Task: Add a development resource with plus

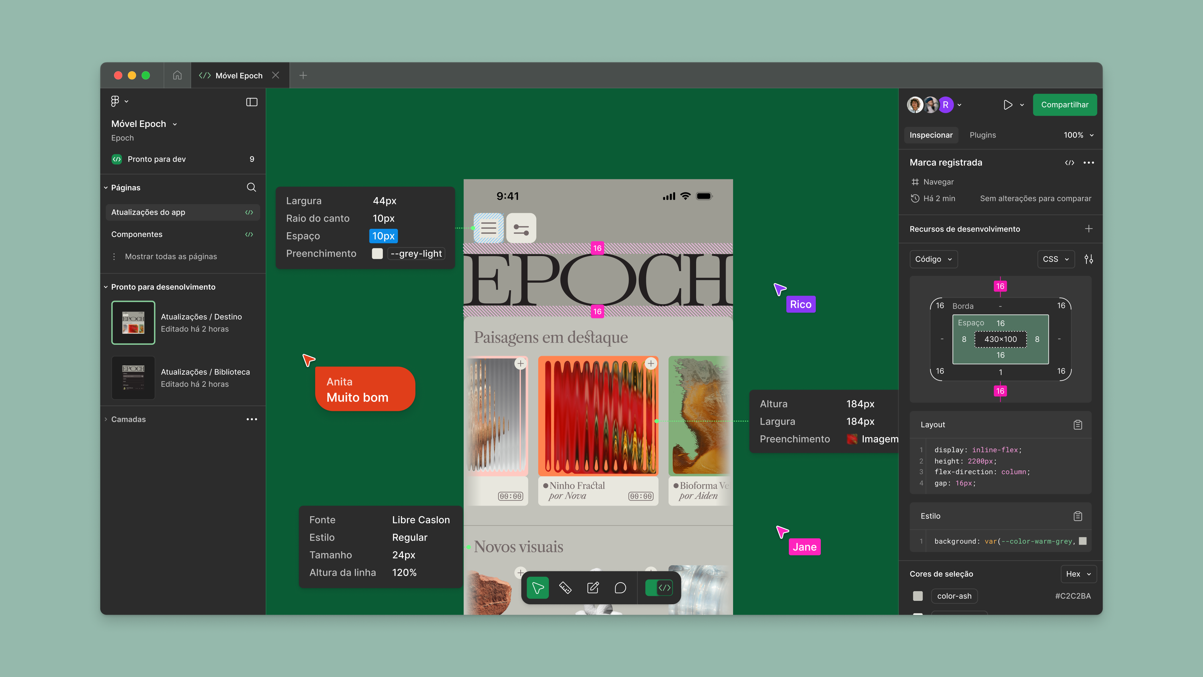Action: click(1089, 229)
